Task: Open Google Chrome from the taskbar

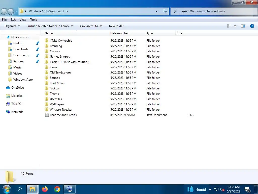Action: tap(57, 189)
